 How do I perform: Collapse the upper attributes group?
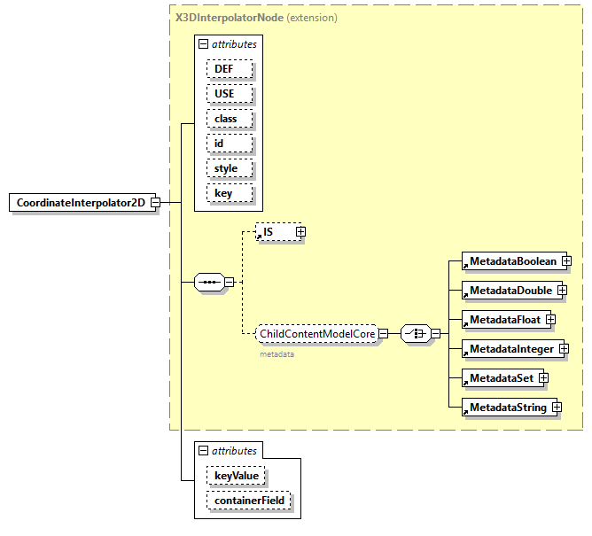pyautogui.click(x=204, y=43)
